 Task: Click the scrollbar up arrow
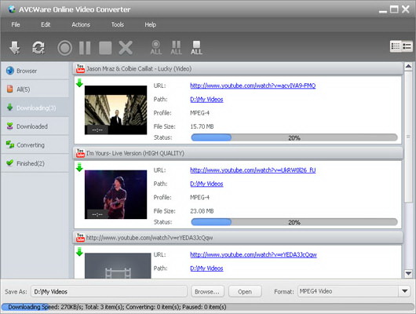pos(408,67)
